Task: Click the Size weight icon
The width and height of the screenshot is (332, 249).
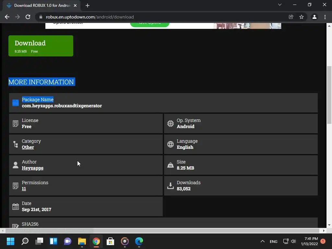Action: pyautogui.click(x=171, y=165)
